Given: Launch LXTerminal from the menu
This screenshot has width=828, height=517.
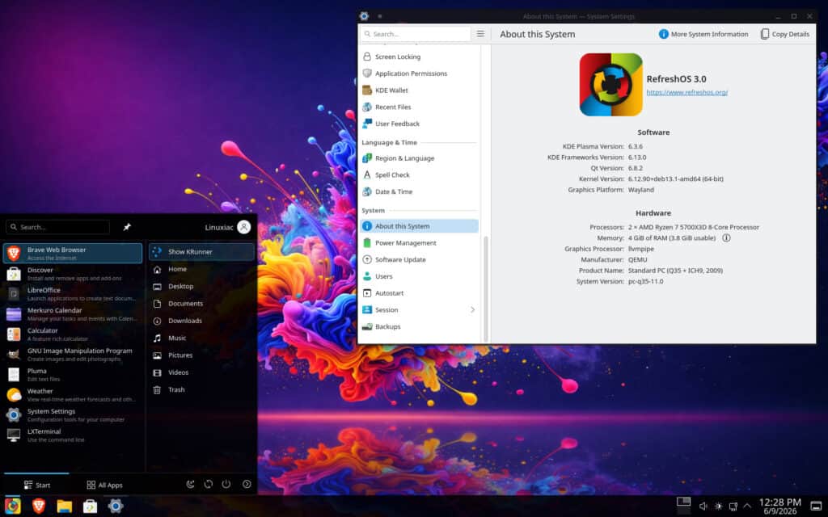Looking at the screenshot, I should click(x=73, y=435).
